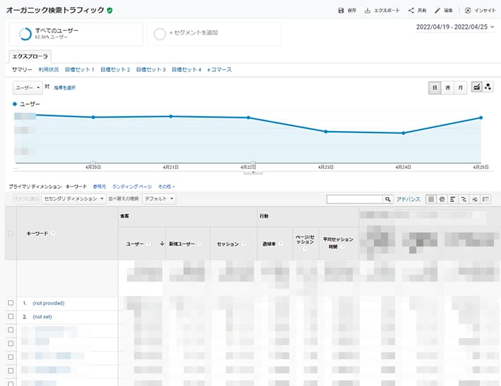Image resolution: width=501 pixels, height=386 pixels.
Task: Click the すべてのユーザー segment donut icon
Action: [25, 34]
